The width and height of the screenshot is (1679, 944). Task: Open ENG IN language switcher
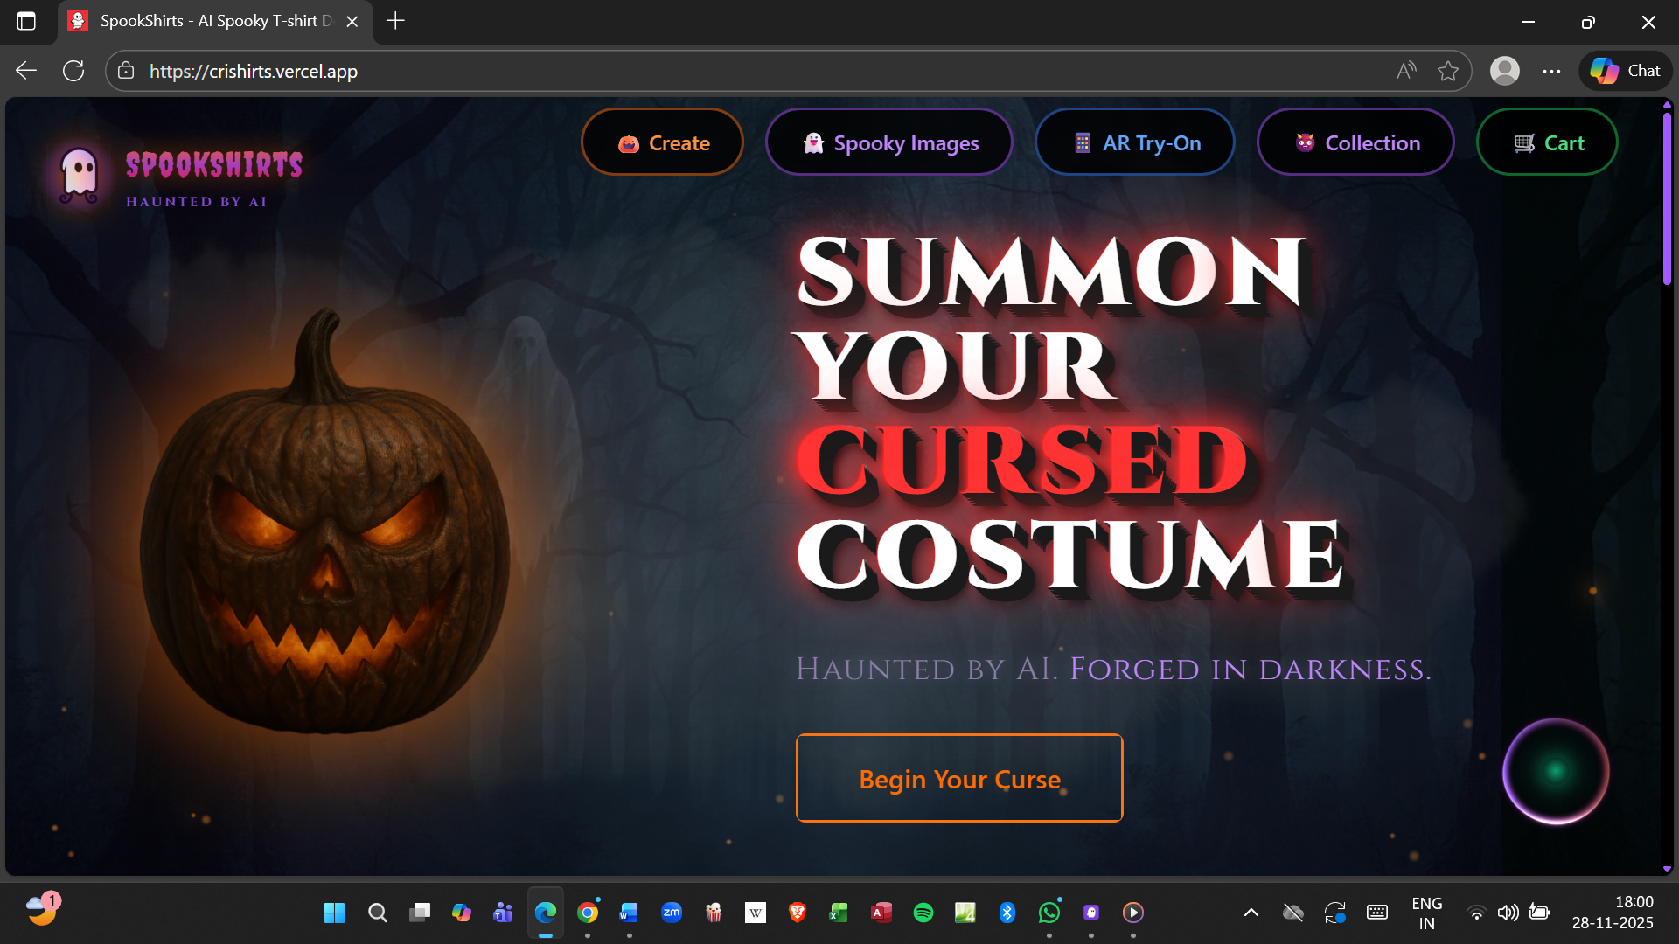(1426, 913)
